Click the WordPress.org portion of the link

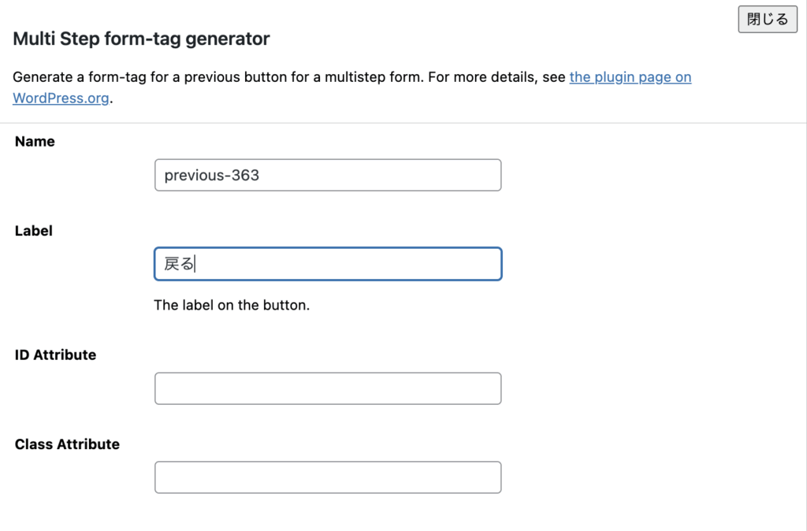click(x=61, y=98)
